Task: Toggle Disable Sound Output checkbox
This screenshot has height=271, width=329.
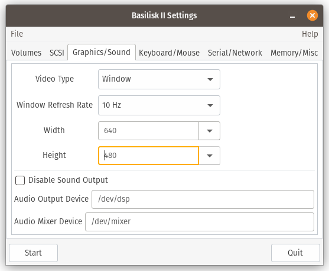Action: coord(20,180)
